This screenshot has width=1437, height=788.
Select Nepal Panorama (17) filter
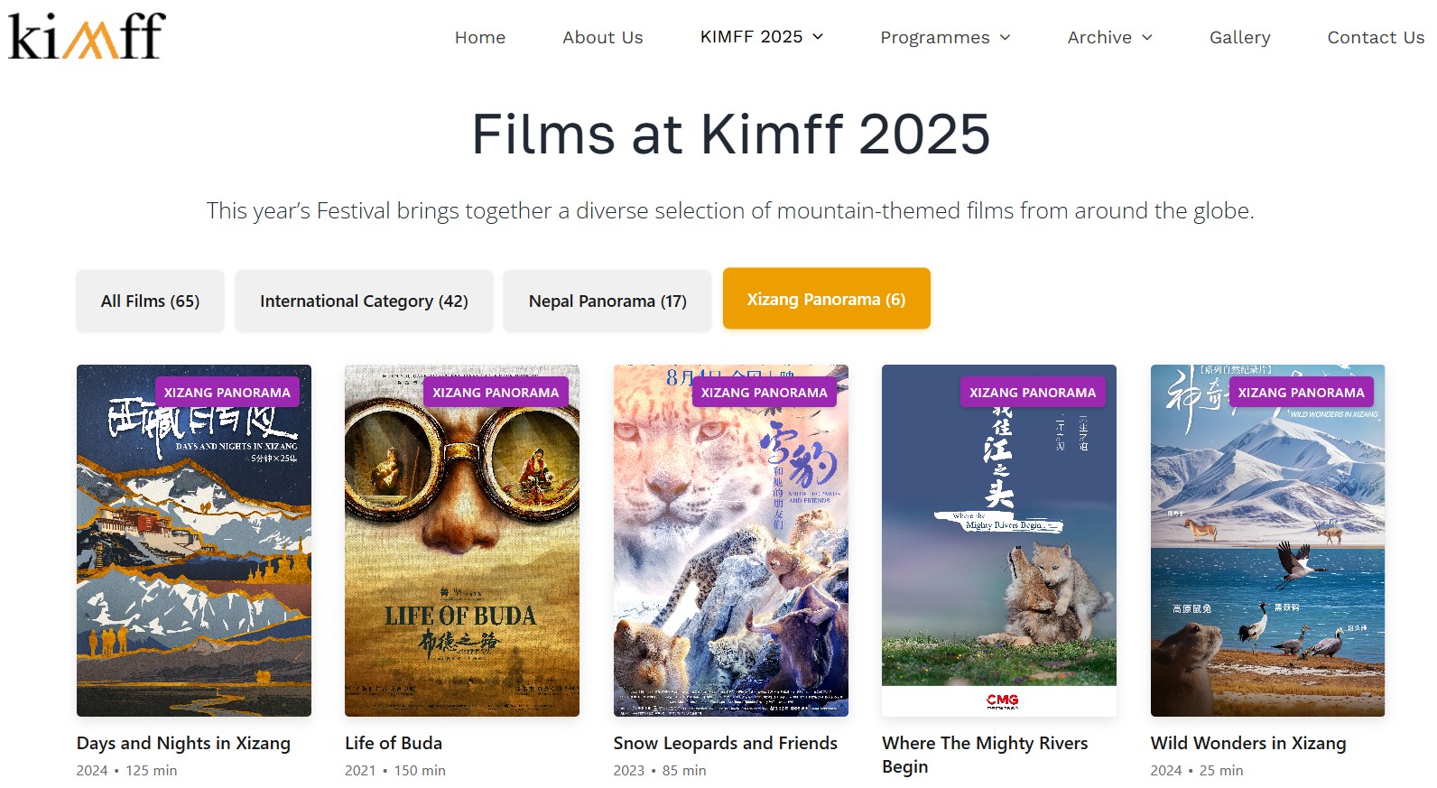click(607, 301)
